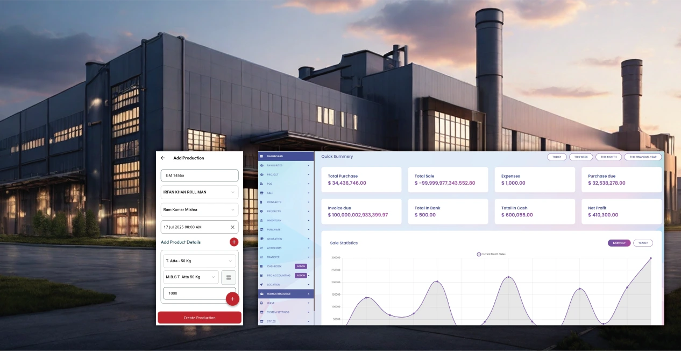Filter summary by This Financial Year
Screen dimensions: 681x351
click(643, 157)
